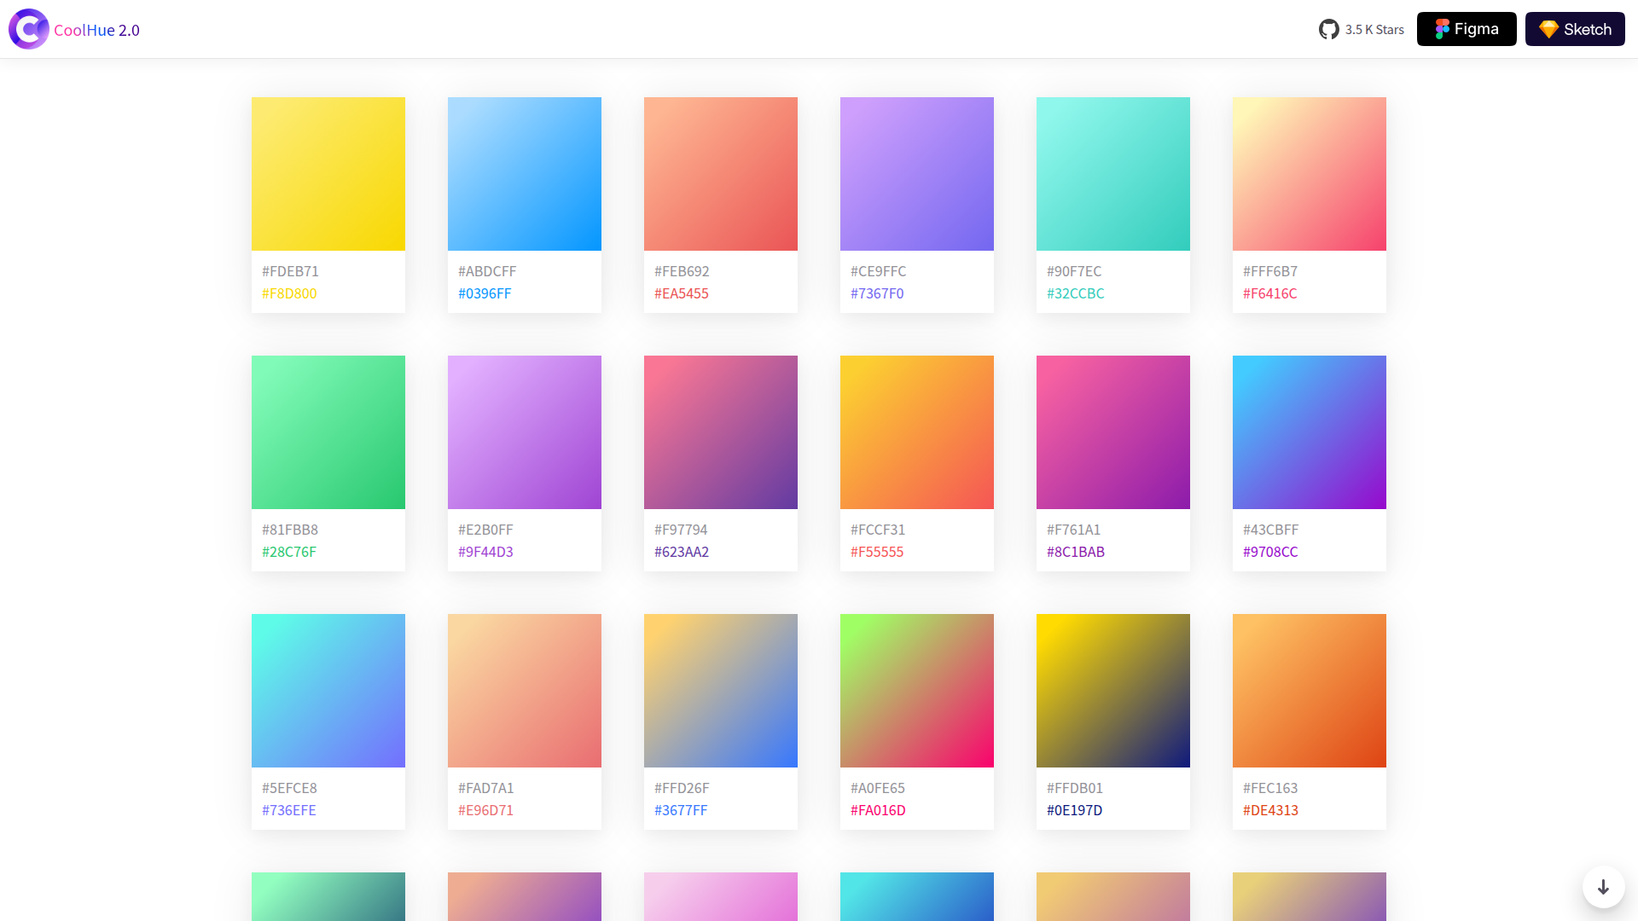Image resolution: width=1638 pixels, height=921 pixels.
Task: Select the lavender #E2B0FF gradient swatch
Action: (x=525, y=432)
